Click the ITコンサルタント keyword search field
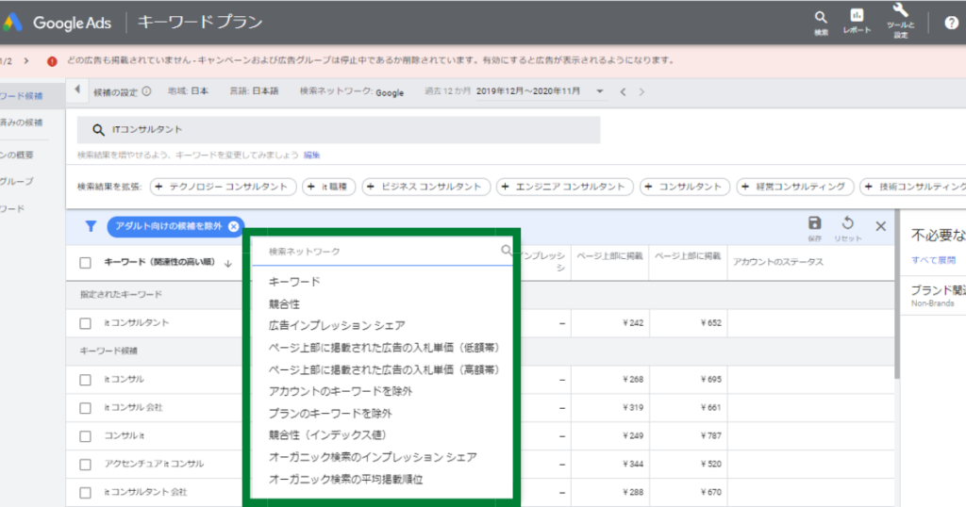The image size is (966, 507). point(339,130)
